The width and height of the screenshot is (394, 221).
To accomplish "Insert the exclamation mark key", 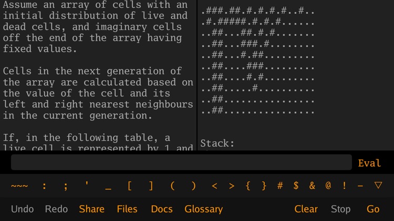I will coord(344,186).
